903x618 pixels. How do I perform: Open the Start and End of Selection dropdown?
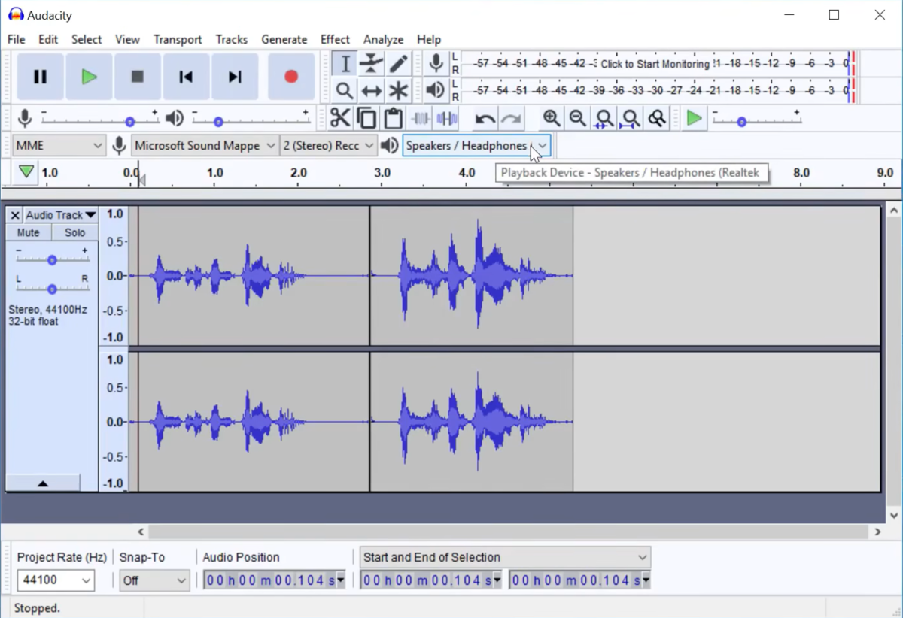pos(505,557)
